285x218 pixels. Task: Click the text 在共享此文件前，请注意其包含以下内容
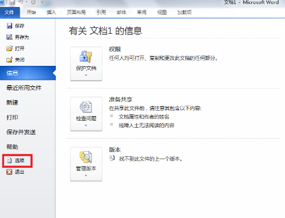click(x=155, y=108)
